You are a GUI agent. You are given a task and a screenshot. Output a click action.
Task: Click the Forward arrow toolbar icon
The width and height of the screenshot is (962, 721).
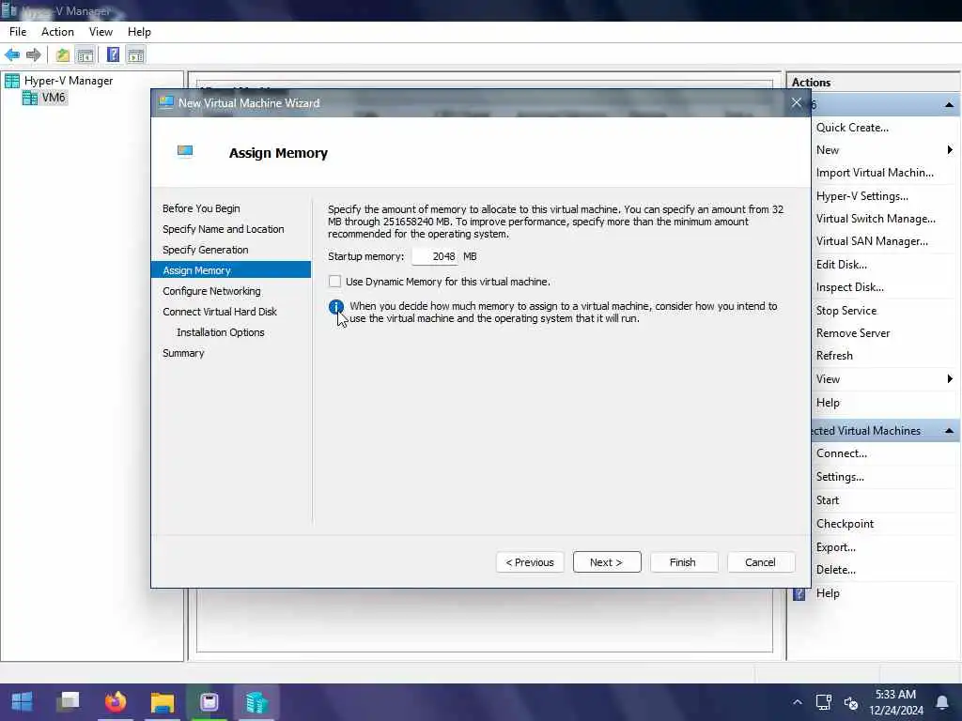pyautogui.click(x=34, y=55)
